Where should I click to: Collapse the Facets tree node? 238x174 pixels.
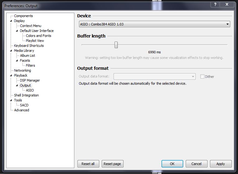(17, 61)
